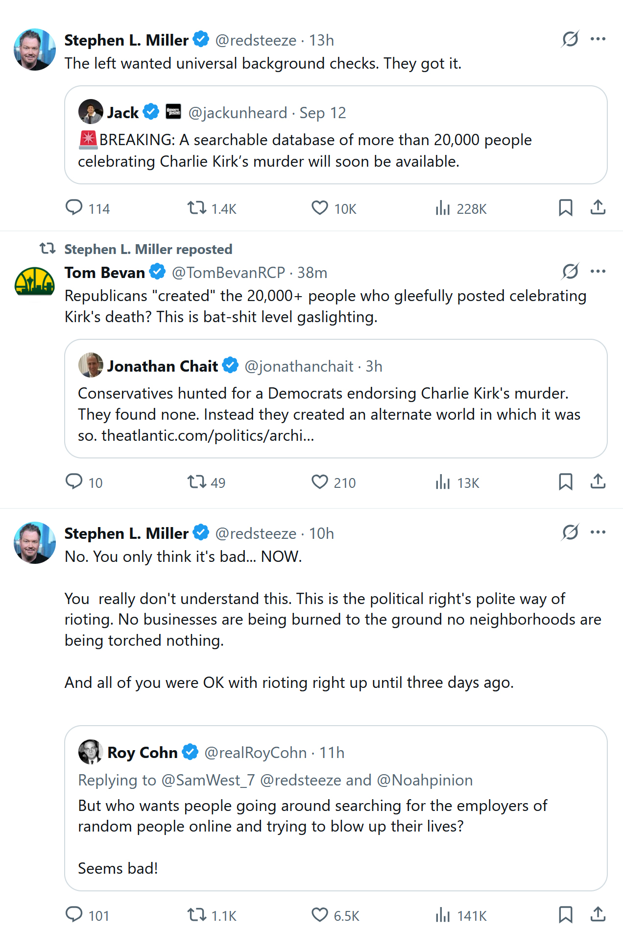Reply to the universal background checks tweet
The image size is (623, 935).
[x=74, y=208]
